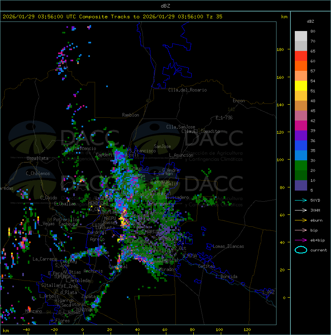Image resolution: width=331 pixels, height=335 pixels.
Task: Select the red swatch in dBZ scale
Action: pyautogui.click(x=301, y=56)
